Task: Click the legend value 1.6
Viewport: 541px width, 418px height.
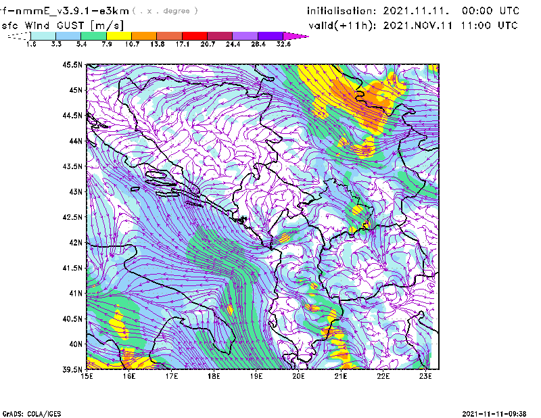Action: (x=31, y=44)
